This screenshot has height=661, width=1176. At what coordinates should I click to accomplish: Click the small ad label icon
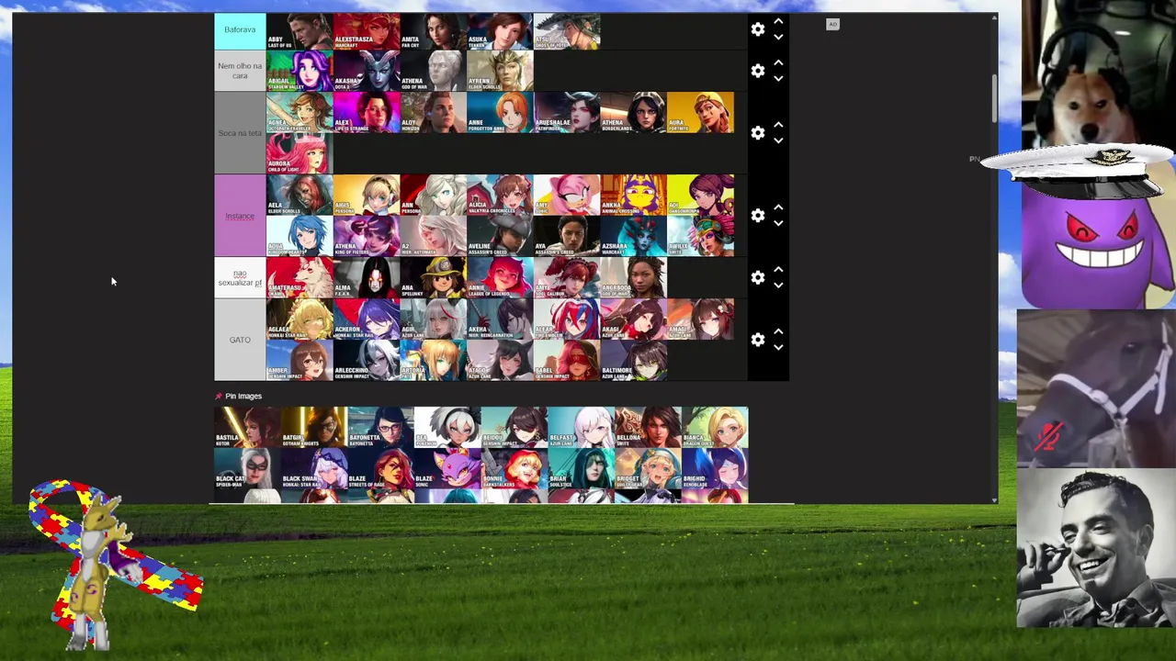click(832, 25)
